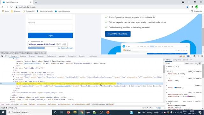This screenshot has height=115, width=204.
Task: Open the Salesforce SignUp bookmark
Action: coord(45,11)
